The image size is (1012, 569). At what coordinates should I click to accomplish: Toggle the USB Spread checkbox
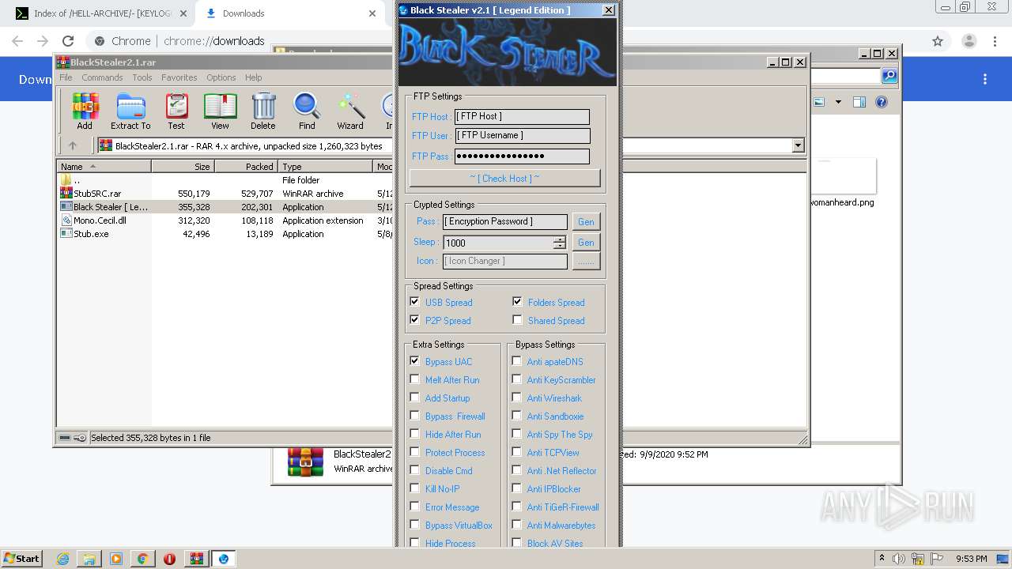415,302
